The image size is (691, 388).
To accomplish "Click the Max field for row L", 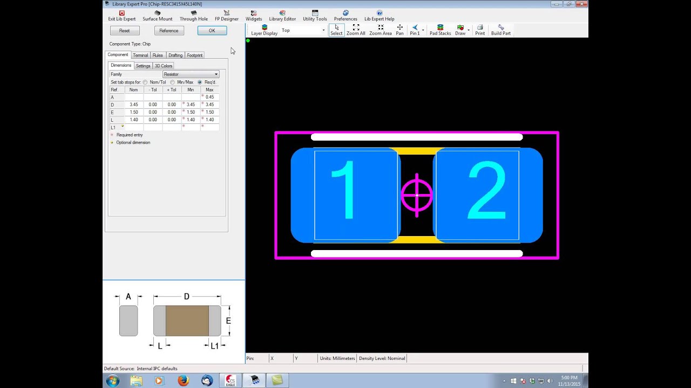I will (209, 120).
